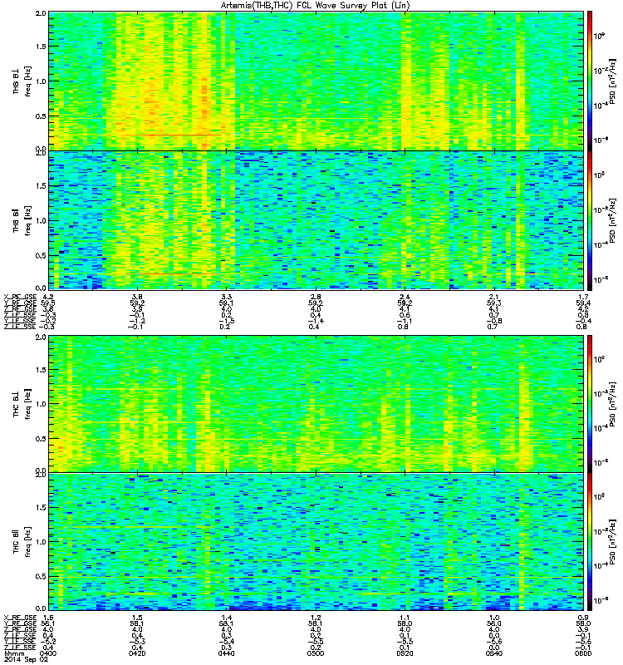Viewport: 623px width, 665px height.
Task: Click the 'THC B∥ freq [Hz]' axis label
Action: point(22,542)
